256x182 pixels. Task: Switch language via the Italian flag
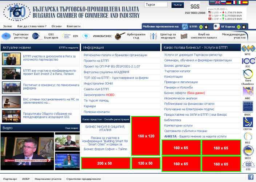click(x=240, y=2)
